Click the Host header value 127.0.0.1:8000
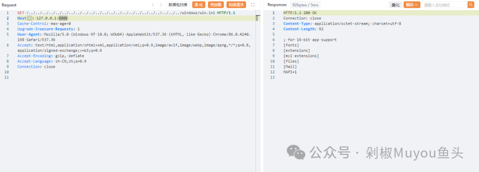Screen dimensions: 479x172 click(x=52, y=18)
